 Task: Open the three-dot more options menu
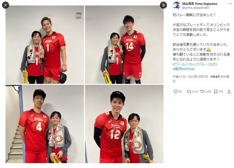230,4
